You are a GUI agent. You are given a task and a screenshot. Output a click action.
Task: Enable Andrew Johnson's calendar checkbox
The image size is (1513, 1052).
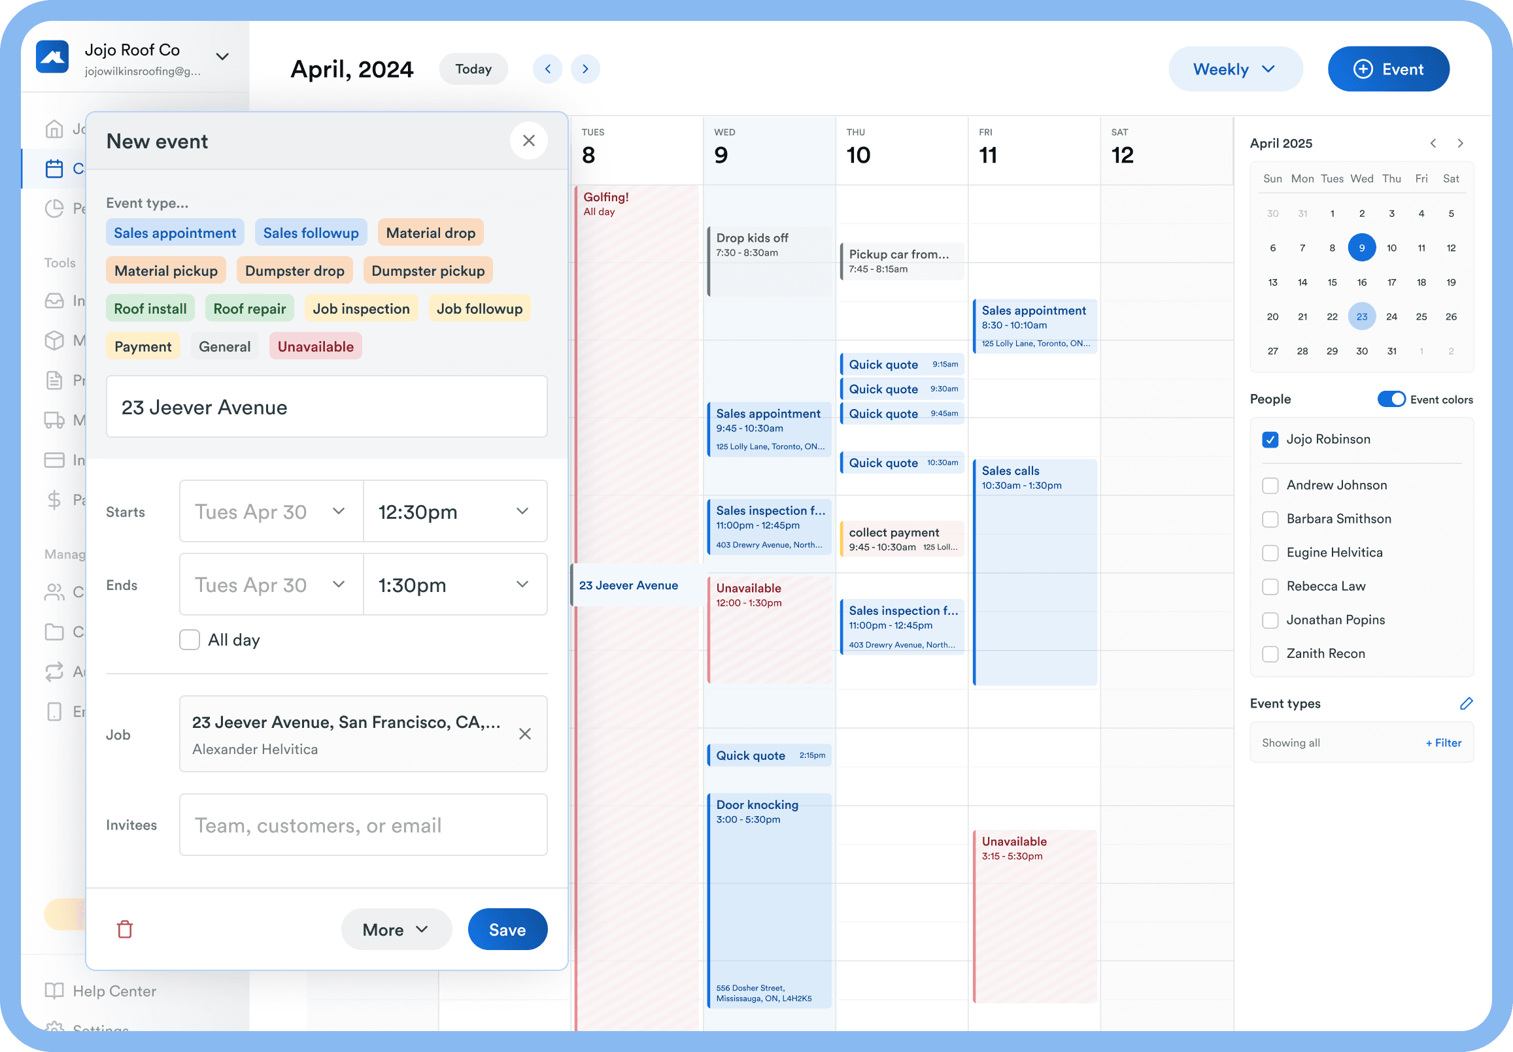tap(1270, 485)
